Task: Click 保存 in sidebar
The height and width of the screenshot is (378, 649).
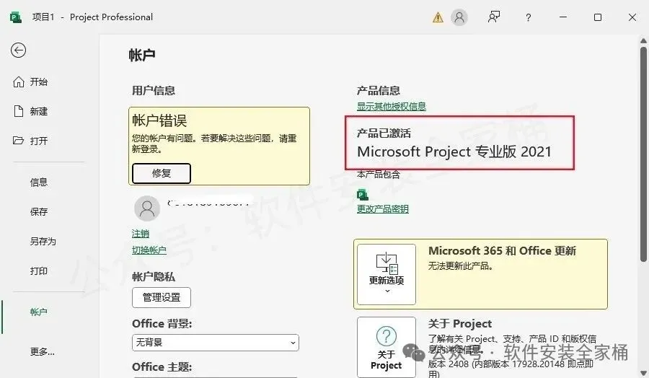Action: click(x=39, y=211)
